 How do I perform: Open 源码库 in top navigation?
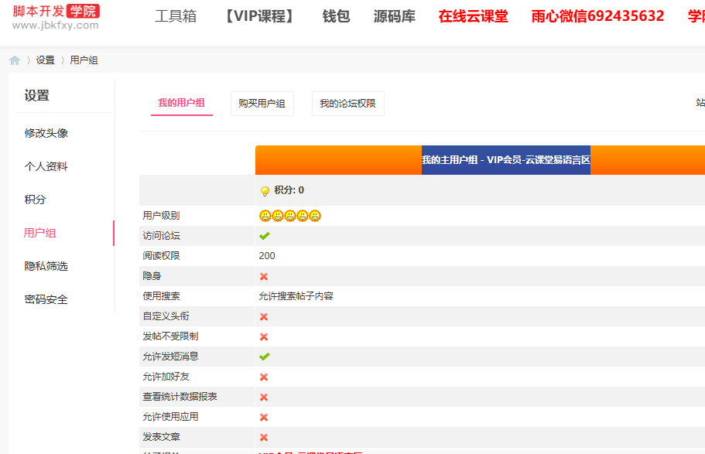click(x=395, y=16)
